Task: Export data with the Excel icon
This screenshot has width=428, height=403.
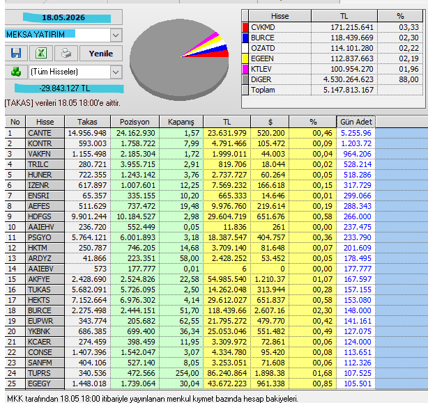Action: point(41,53)
